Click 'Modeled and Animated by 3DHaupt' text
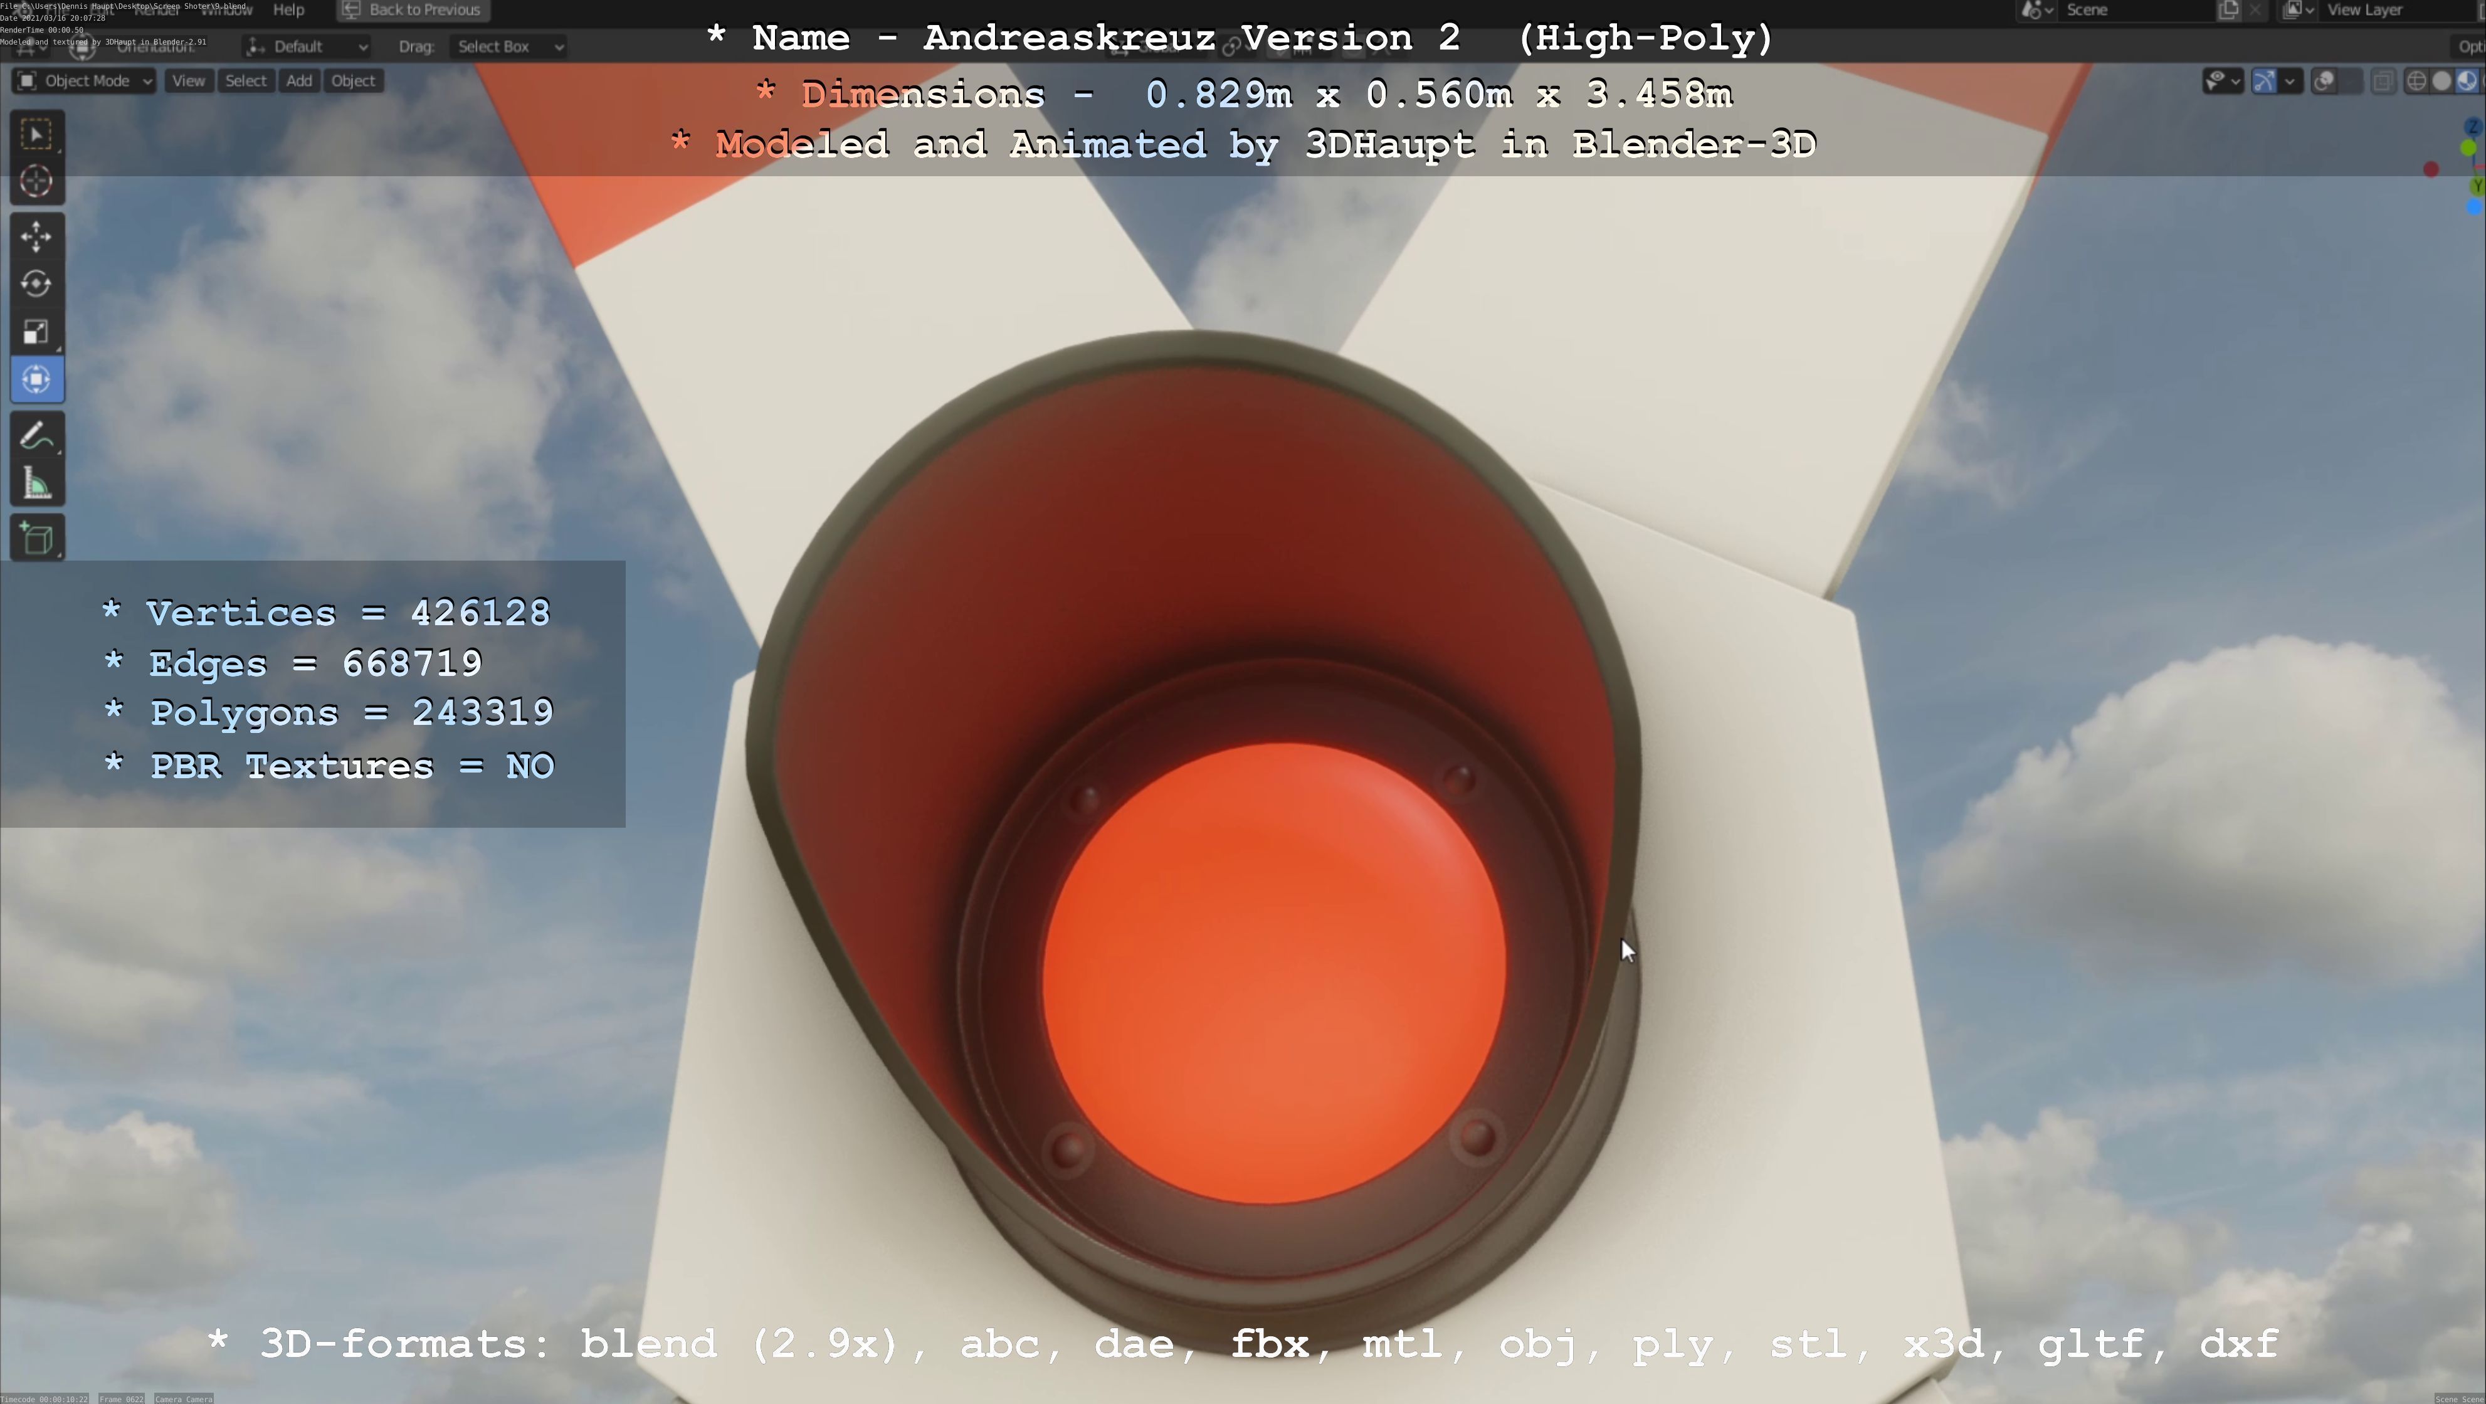This screenshot has height=1404, width=2486. [x=1094, y=145]
